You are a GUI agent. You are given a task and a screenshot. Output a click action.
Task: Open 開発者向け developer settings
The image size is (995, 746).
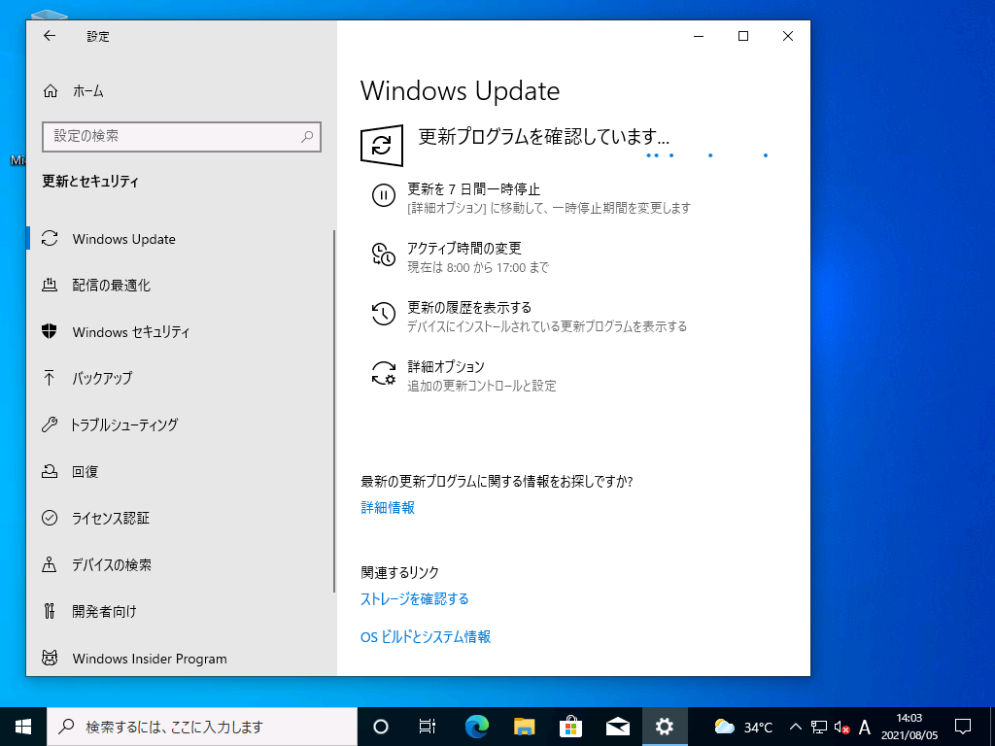coord(181,612)
